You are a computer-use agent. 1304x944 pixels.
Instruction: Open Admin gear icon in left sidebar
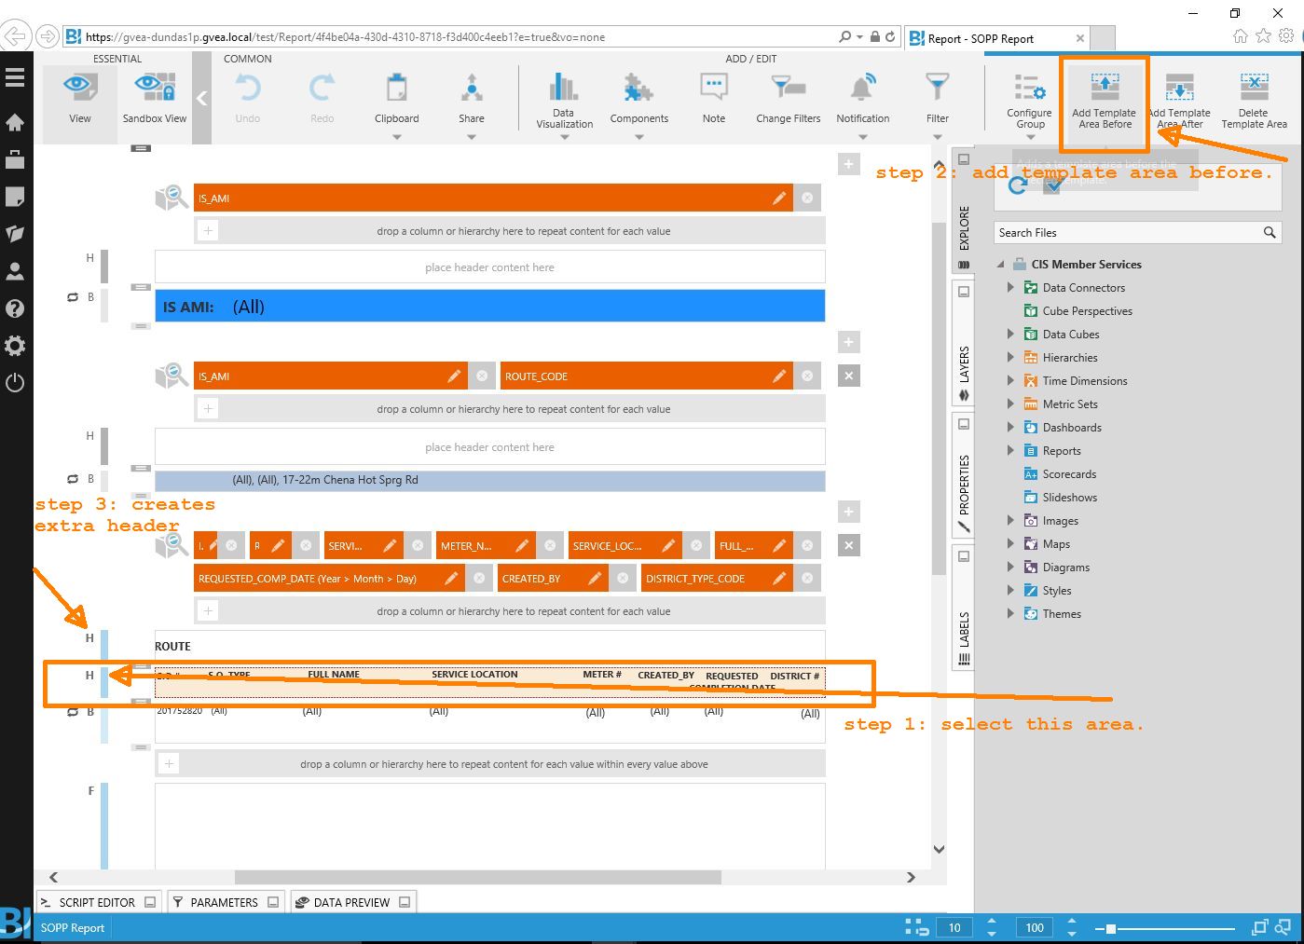[15, 346]
